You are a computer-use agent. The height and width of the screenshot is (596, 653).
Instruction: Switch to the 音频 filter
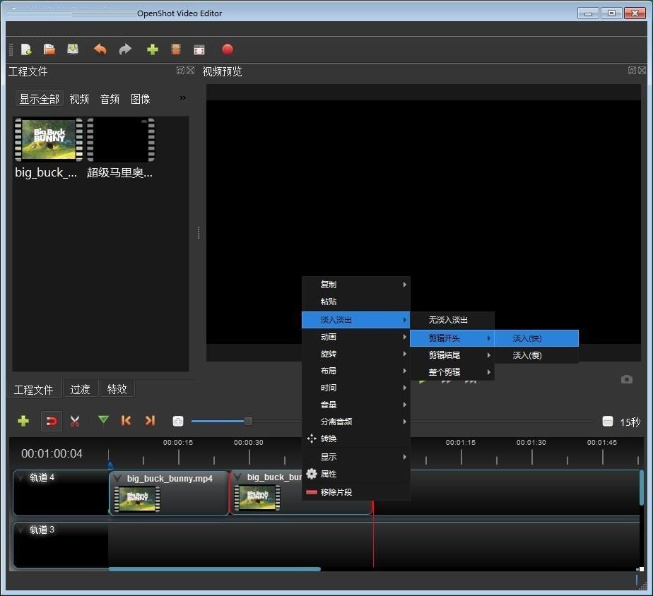[x=110, y=99]
